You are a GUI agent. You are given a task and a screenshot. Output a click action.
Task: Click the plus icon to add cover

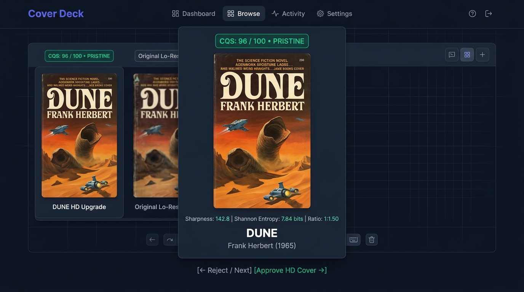click(x=482, y=55)
